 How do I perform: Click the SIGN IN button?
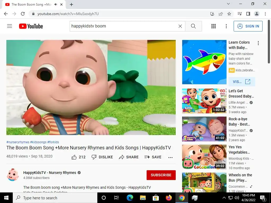point(248,26)
